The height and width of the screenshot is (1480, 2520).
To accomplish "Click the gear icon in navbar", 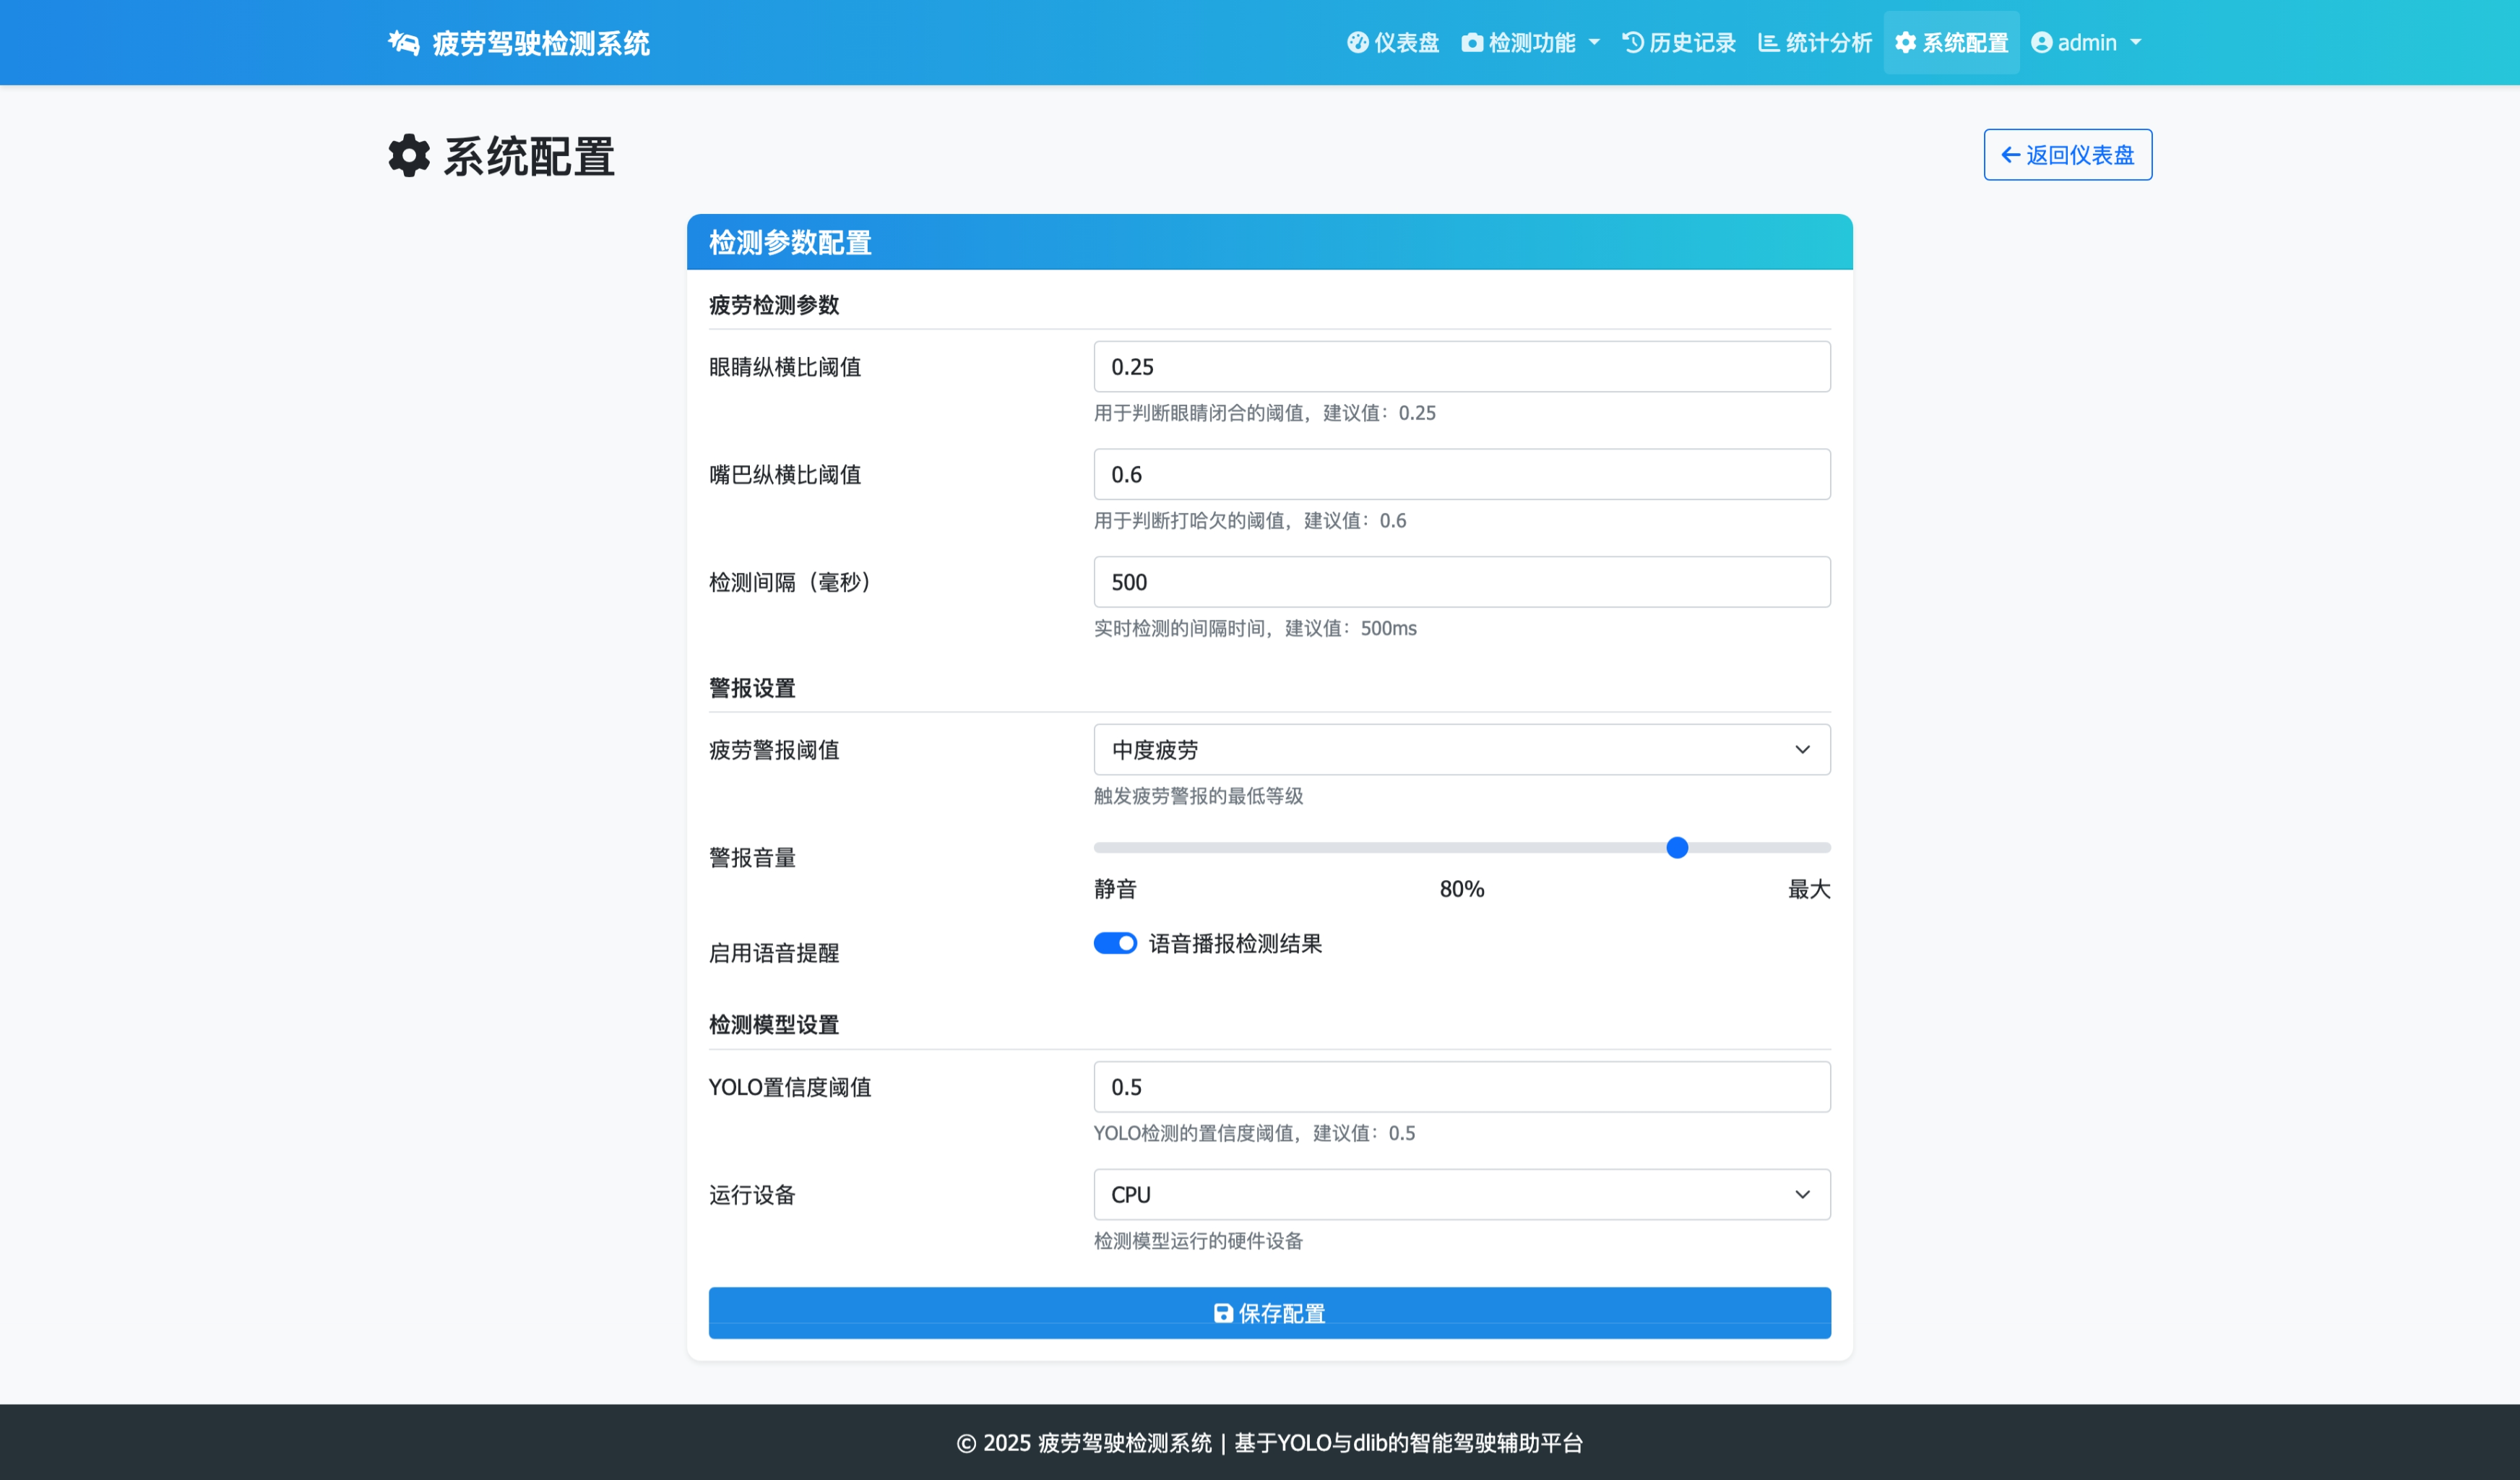I will tap(1905, 43).
